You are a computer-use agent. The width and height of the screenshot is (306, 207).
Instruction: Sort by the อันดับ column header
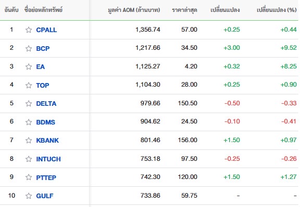(x=11, y=10)
